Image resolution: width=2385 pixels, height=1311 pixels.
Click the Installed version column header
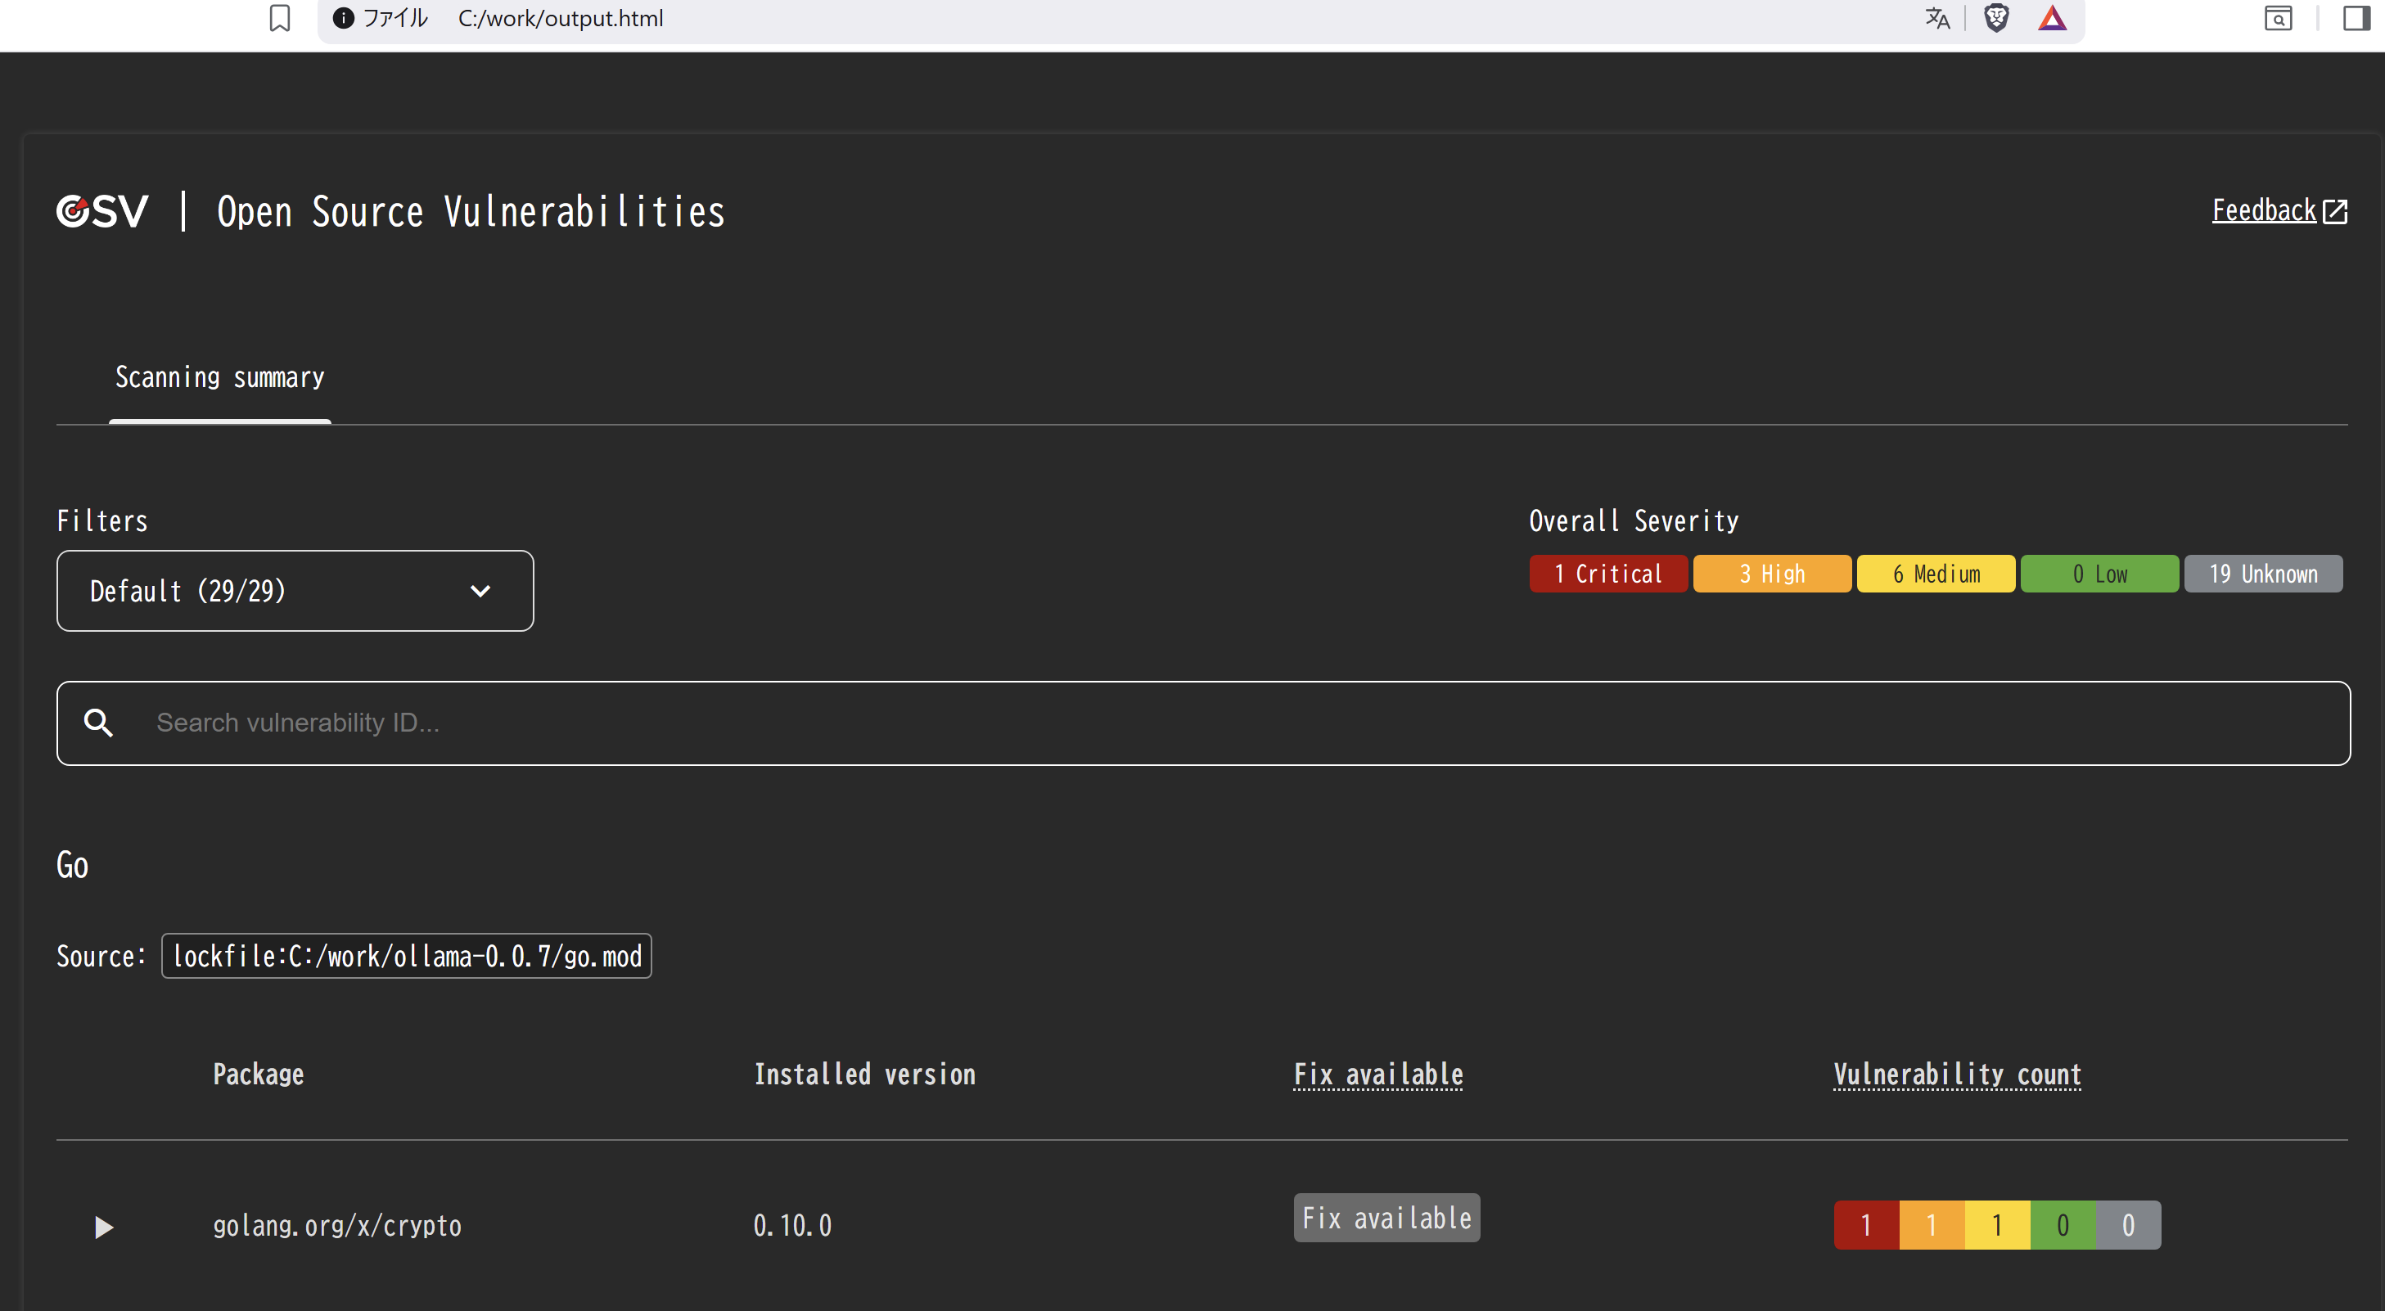pyautogui.click(x=865, y=1074)
